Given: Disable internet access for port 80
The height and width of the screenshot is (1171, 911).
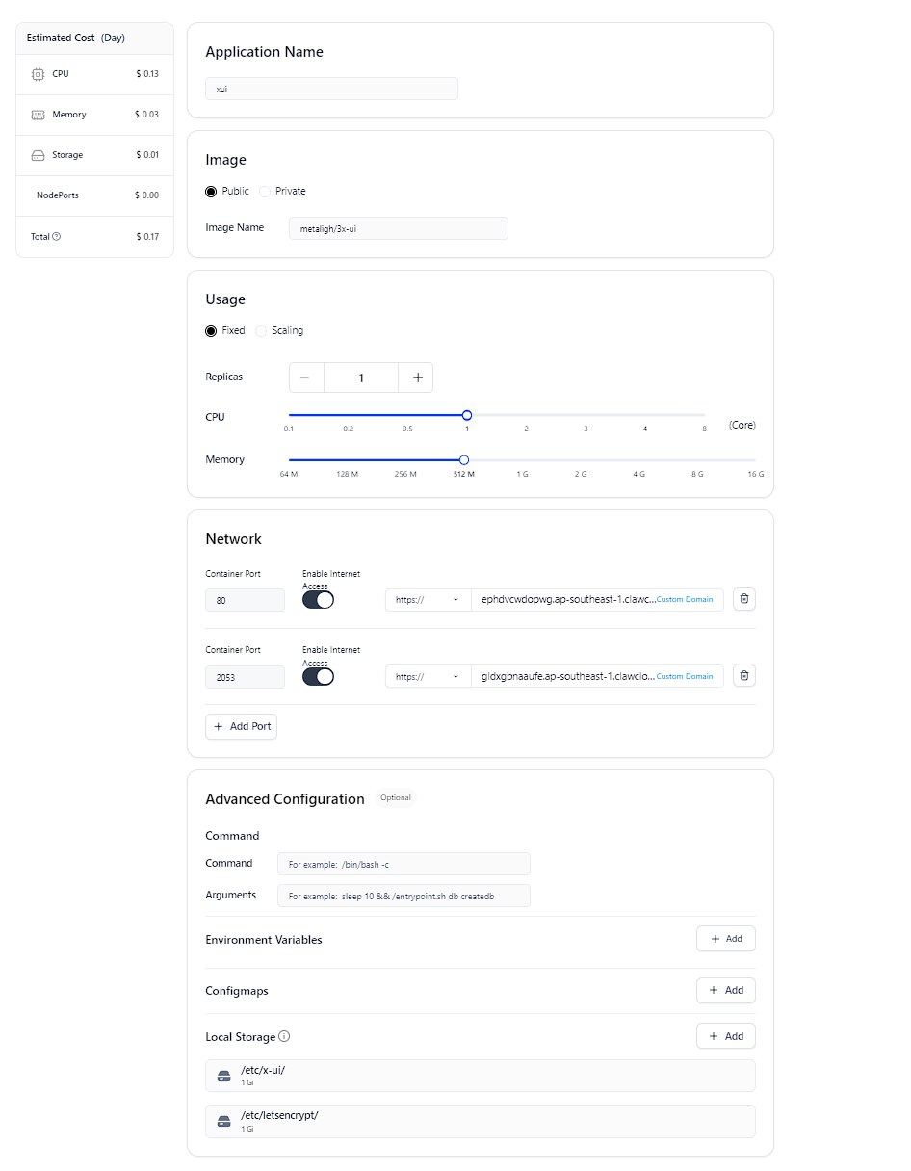Looking at the screenshot, I should (x=318, y=599).
